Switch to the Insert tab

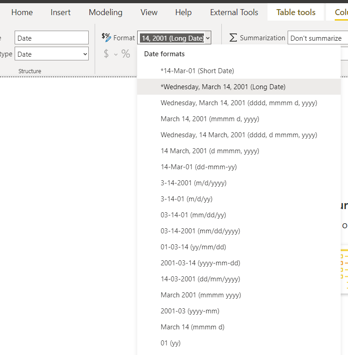point(60,12)
